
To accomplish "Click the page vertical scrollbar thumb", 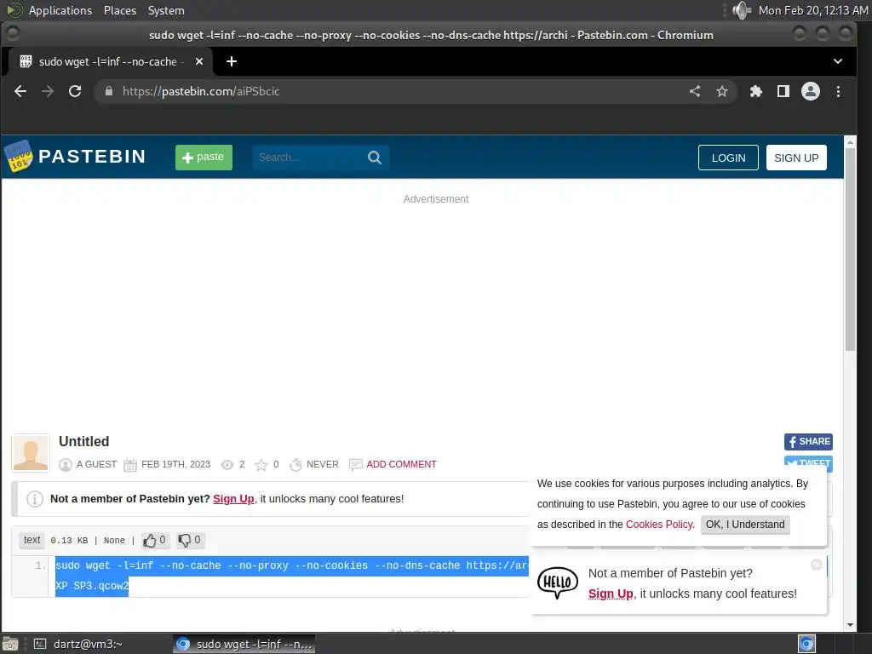I will pyautogui.click(x=850, y=250).
